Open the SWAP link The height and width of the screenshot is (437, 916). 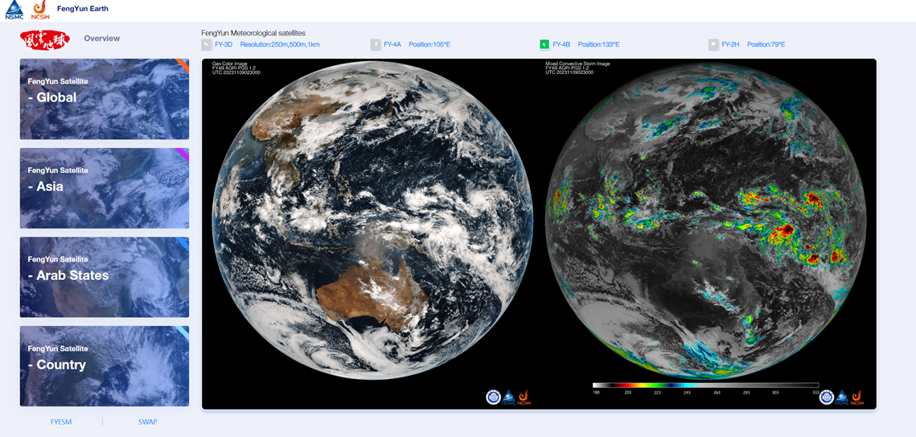pos(147,422)
